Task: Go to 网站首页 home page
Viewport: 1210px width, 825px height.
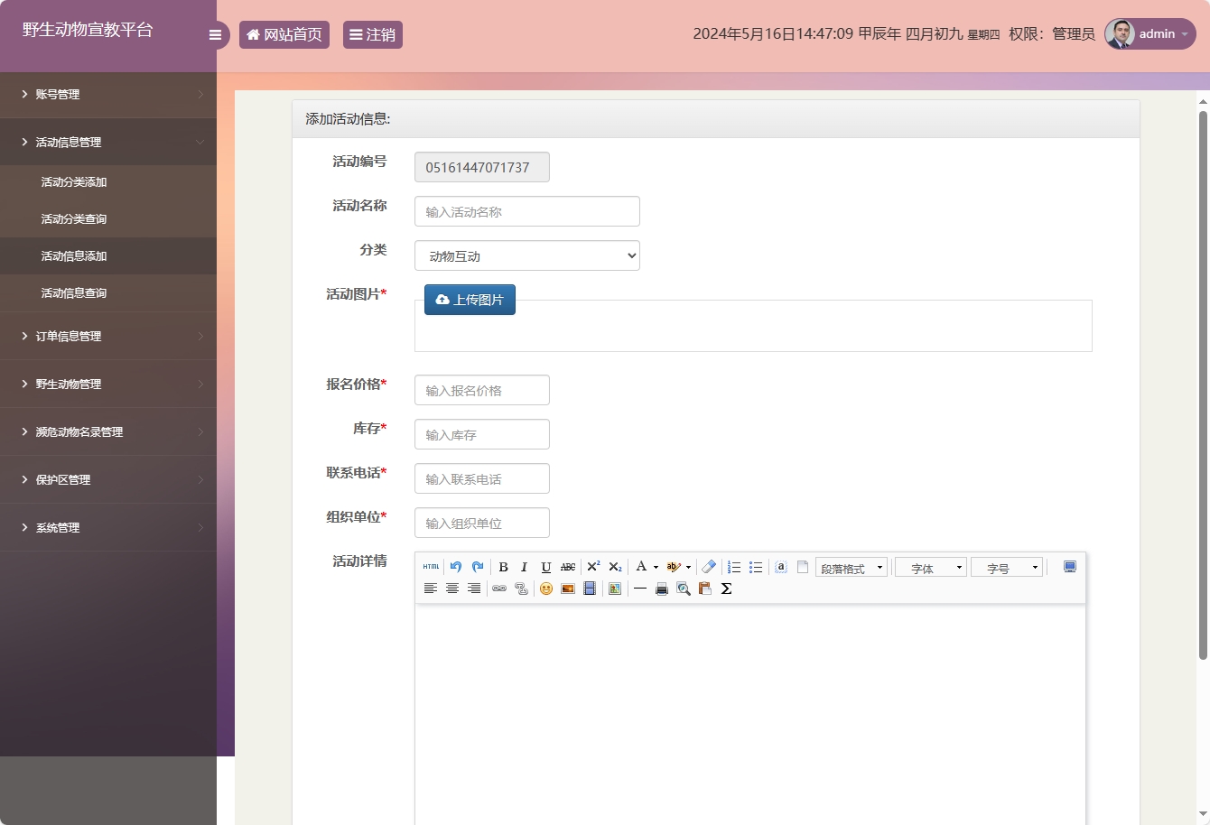Action: click(x=284, y=35)
